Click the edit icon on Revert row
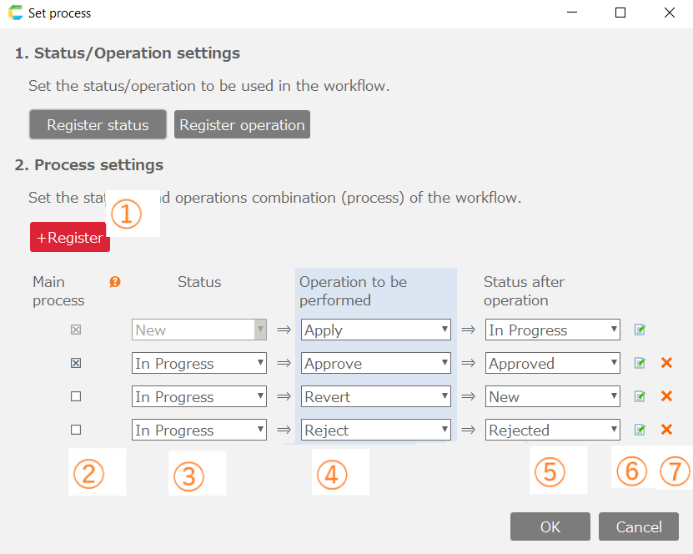Viewport: 693px width, 554px height. 640,397
